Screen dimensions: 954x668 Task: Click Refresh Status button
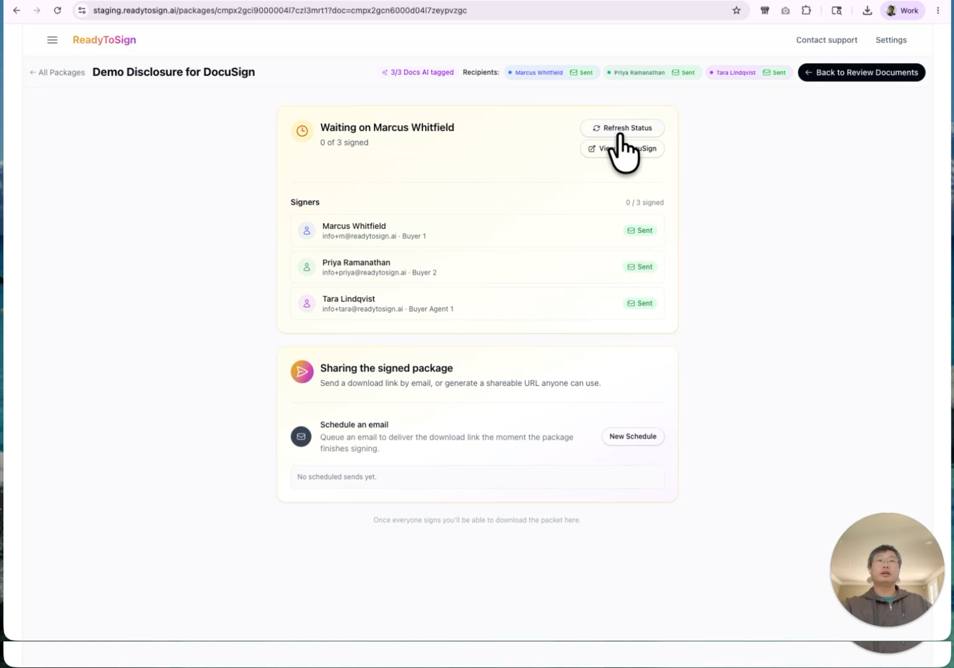tap(622, 128)
